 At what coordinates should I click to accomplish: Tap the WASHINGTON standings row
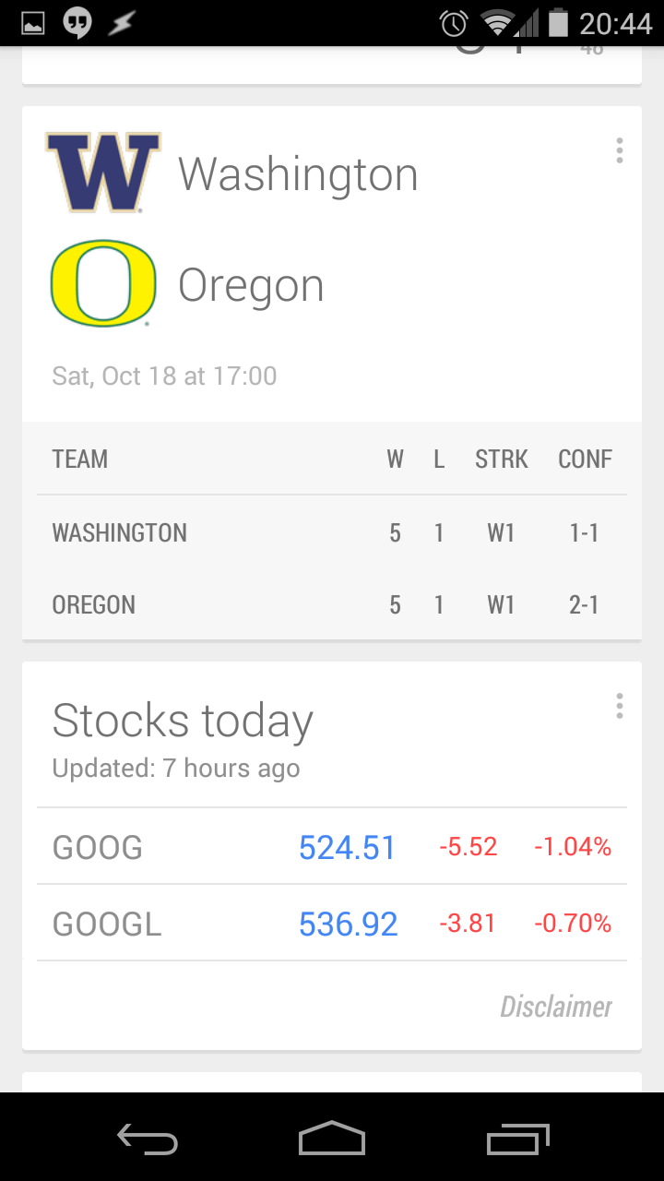(332, 532)
